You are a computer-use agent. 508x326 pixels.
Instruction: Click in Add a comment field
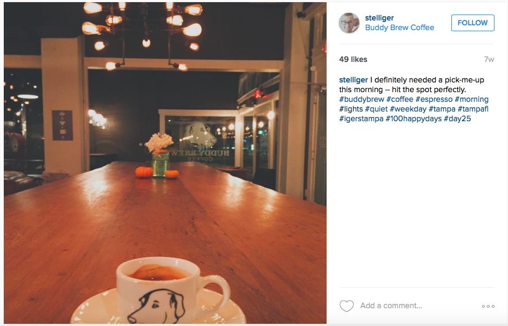[418, 306]
